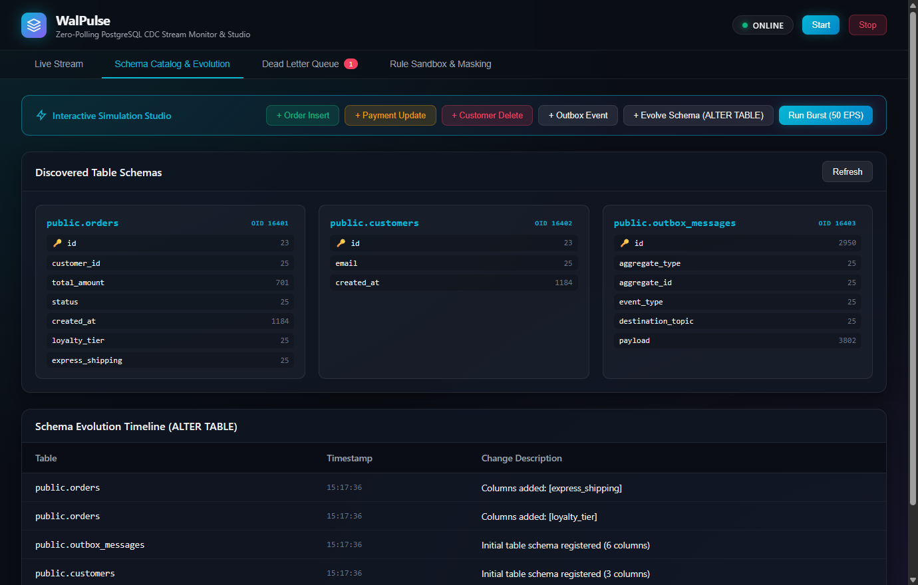Click the public.customers card title
918x585 pixels.
[x=375, y=223]
